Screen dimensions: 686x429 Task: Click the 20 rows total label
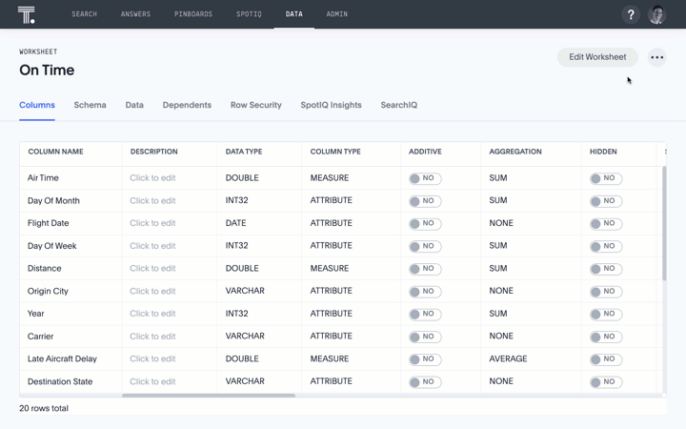click(x=44, y=408)
